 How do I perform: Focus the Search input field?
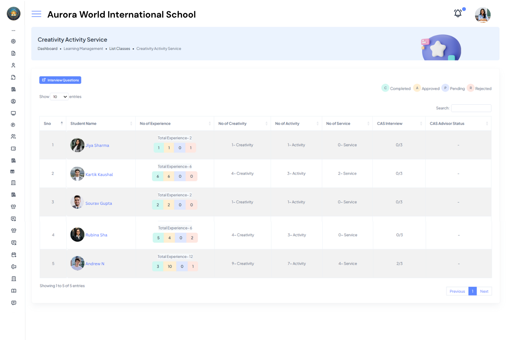(471, 108)
